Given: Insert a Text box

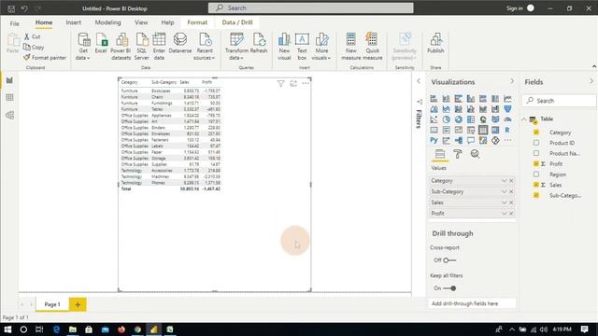Looking at the screenshot, I should [302, 47].
